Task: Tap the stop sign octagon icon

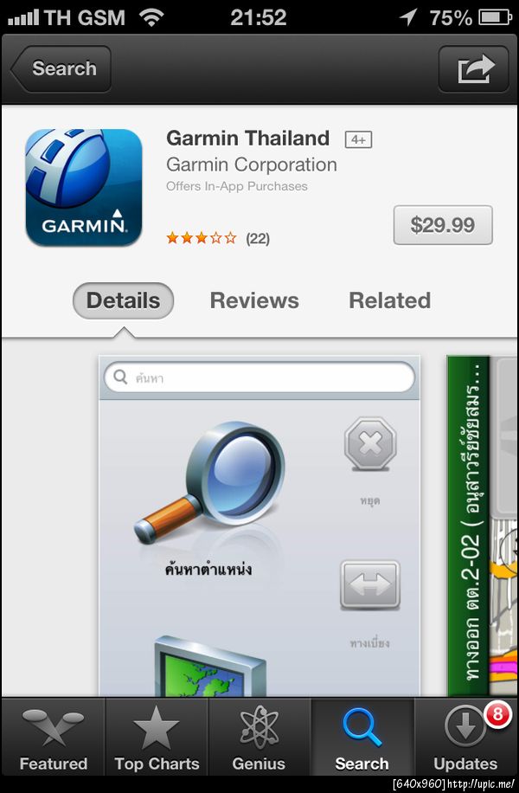Action: (370, 444)
